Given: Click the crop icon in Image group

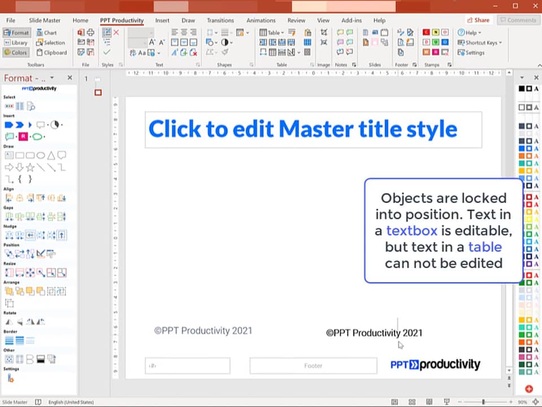Looking at the screenshot, I should pos(324,33).
